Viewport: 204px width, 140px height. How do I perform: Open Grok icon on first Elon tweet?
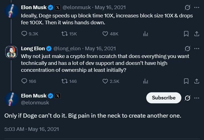tap(187, 7)
